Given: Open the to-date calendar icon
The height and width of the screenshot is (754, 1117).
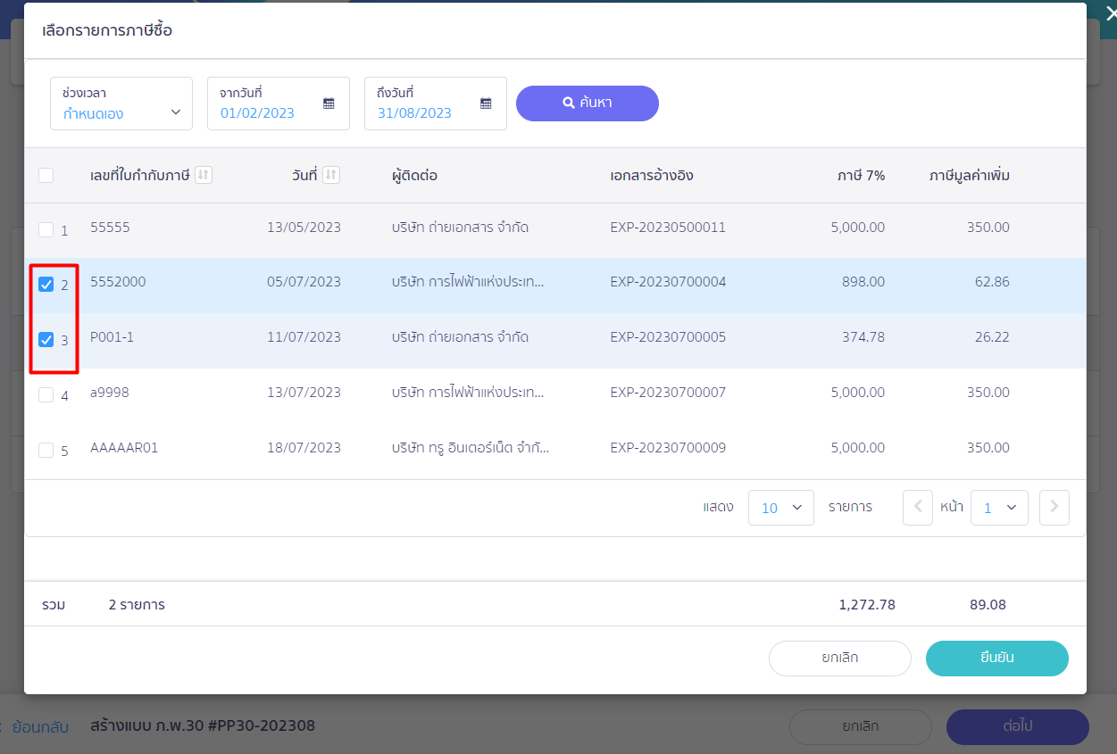Looking at the screenshot, I should tap(486, 104).
